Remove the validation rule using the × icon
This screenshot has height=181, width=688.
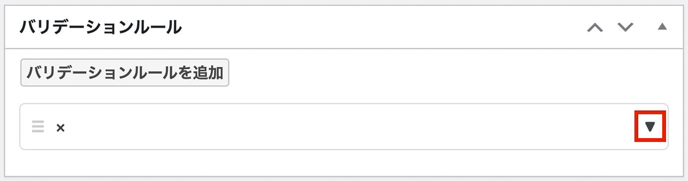60,128
